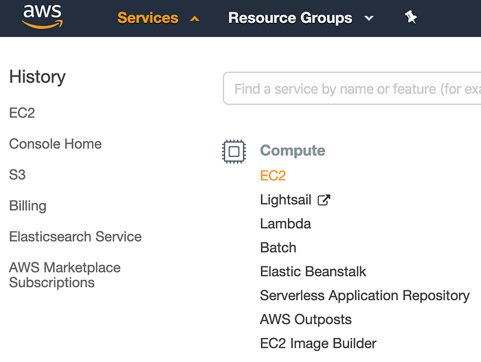Collapse the Services menu arrow
The image size is (481, 362).
point(194,19)
